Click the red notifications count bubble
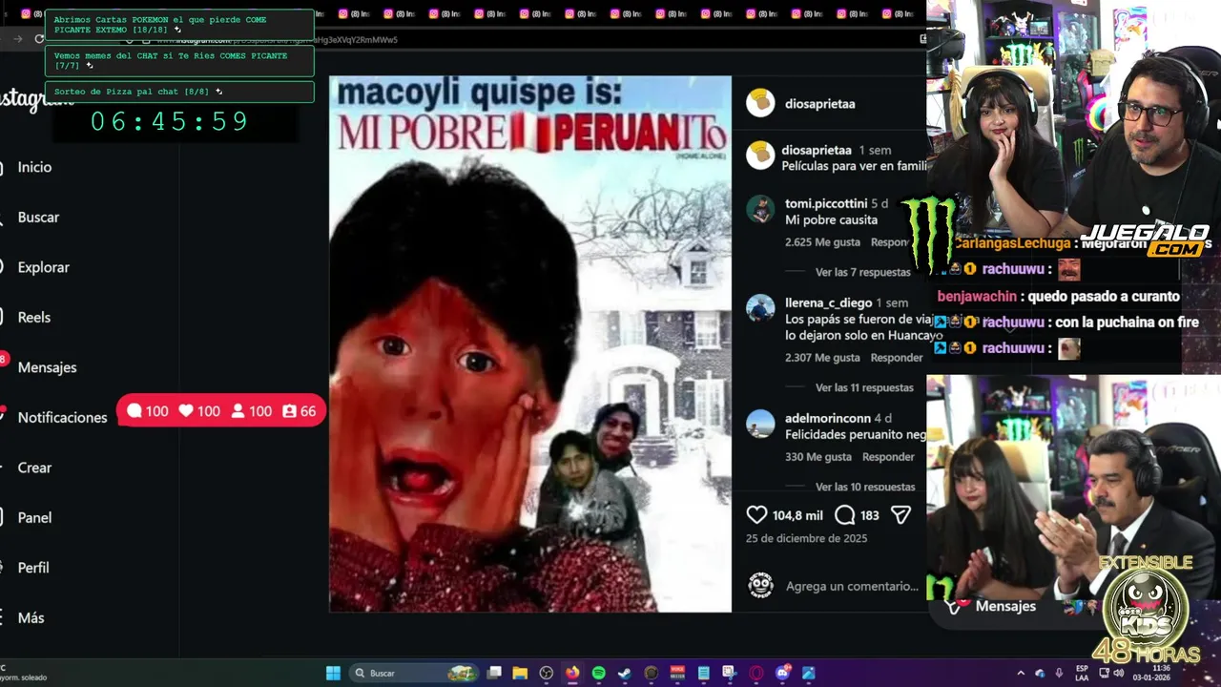The width and height of the screenshot is (1221, 687). pyautogui.click(x=221, y=411)
